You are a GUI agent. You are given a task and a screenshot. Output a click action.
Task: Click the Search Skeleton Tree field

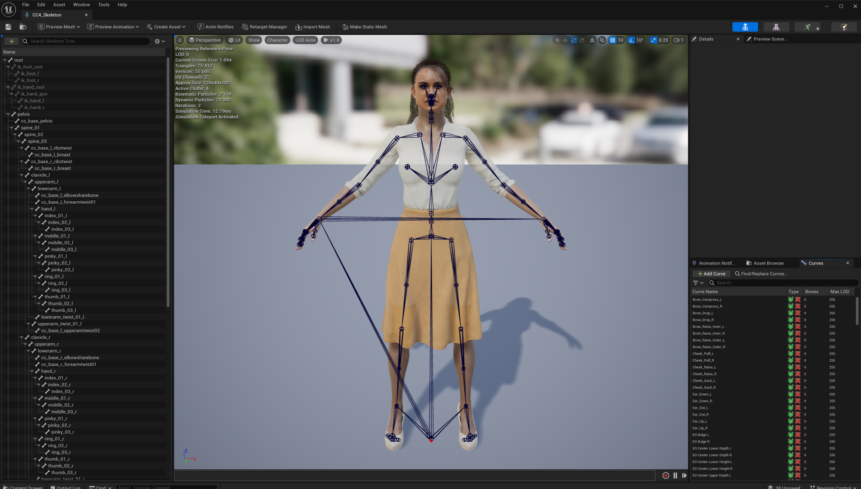coord(85,41)
